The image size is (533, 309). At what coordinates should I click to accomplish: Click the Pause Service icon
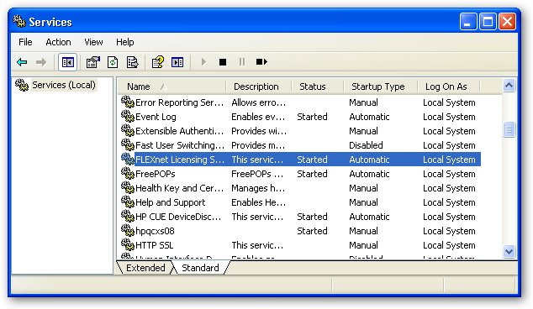tap(242, 62)
